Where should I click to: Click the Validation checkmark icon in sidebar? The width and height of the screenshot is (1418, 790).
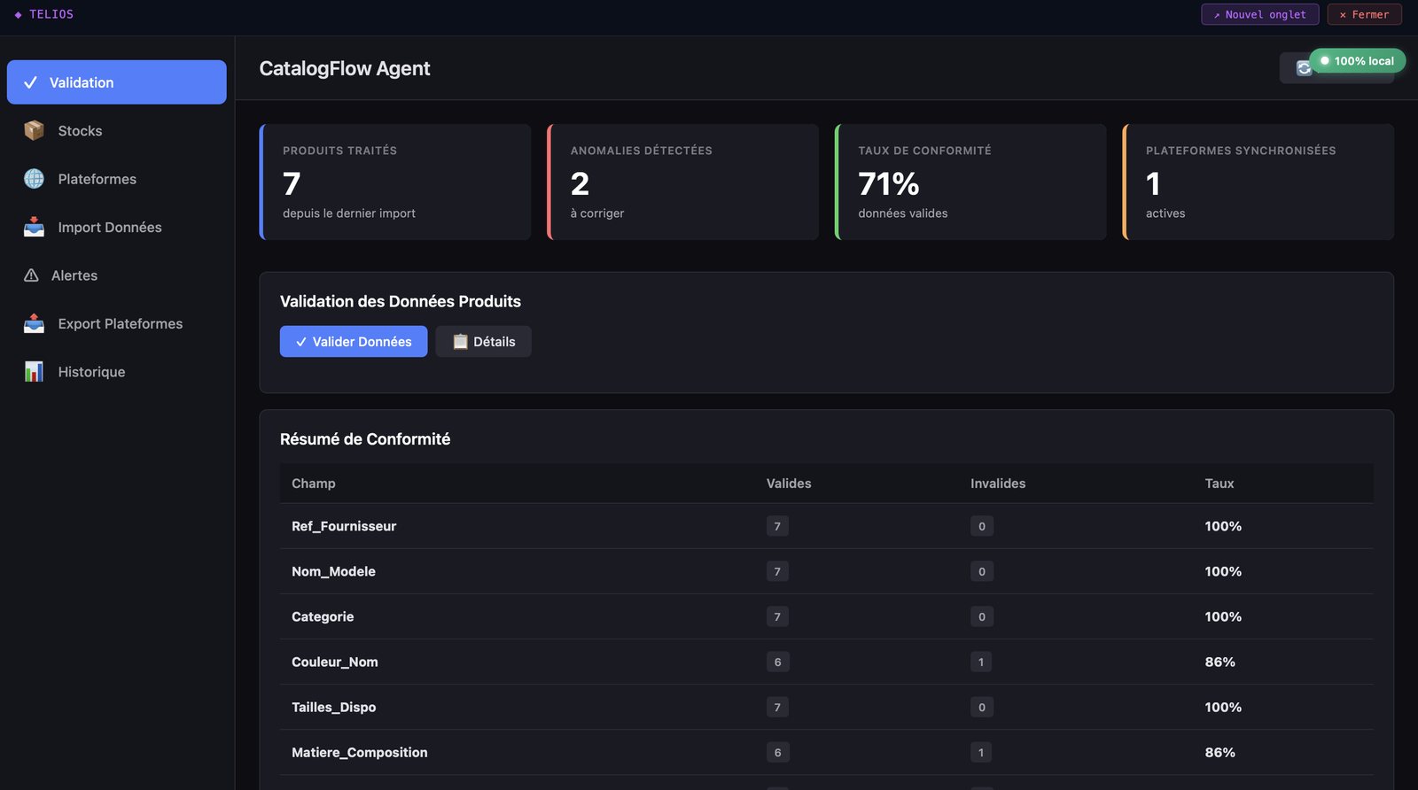point(31,82)
